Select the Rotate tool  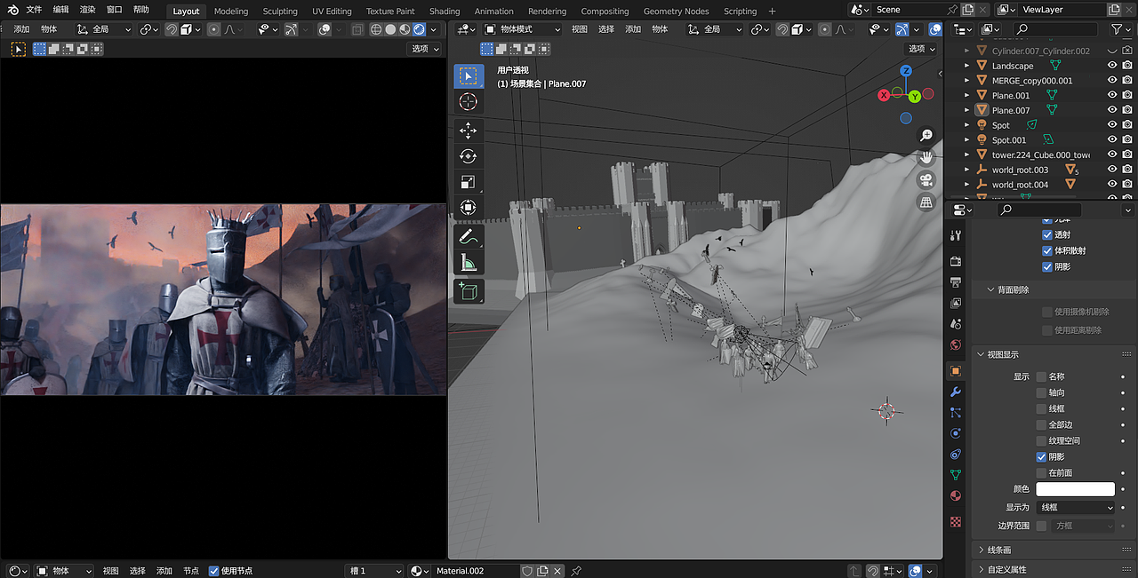click(x=469, y=155)
